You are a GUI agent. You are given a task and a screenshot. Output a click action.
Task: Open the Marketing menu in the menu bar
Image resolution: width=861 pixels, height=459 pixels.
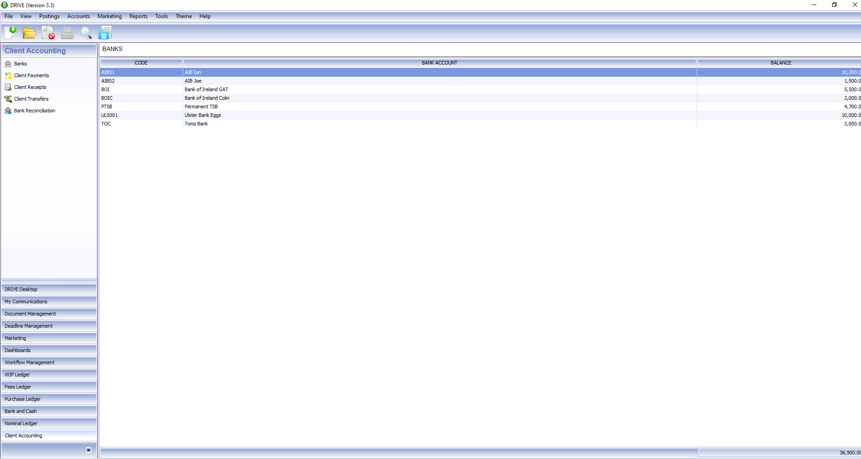point(110,16)
